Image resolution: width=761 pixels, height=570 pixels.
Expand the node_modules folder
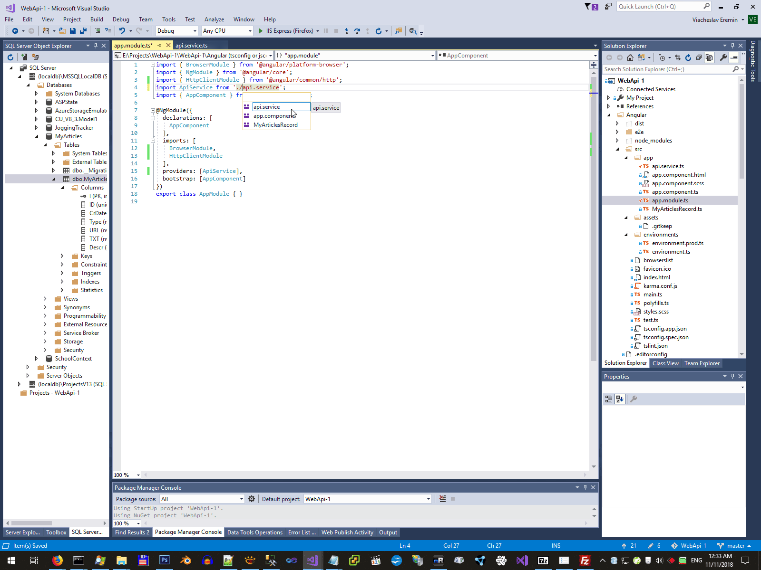point(617,141)
